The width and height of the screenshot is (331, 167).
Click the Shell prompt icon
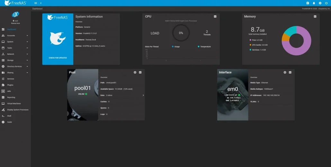coord(3,116)
